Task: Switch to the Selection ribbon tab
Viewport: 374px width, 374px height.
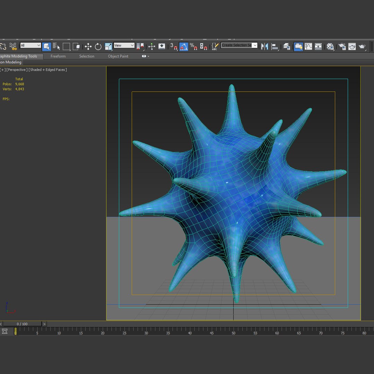Action: pyautogui.click(x=87, y=56)
